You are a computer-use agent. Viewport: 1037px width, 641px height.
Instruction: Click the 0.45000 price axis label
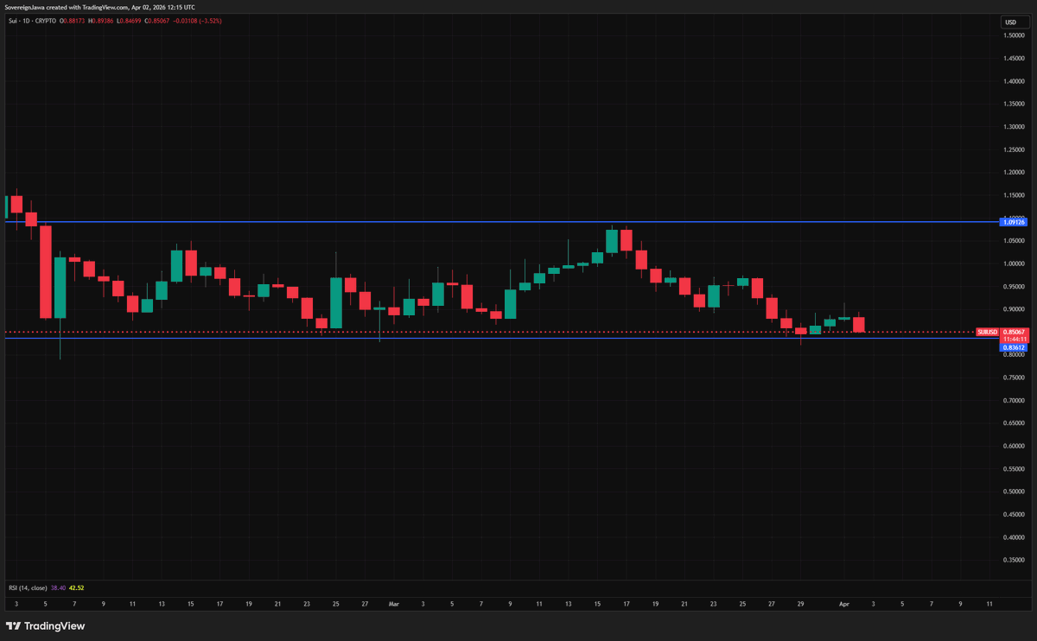[1014, 515]
